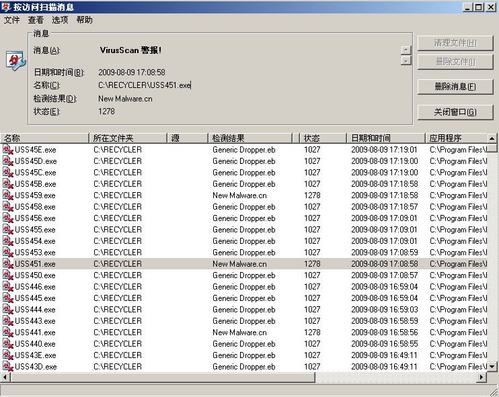The image size is (499, 397).
Task: Click C:\Program Files in USS45C.exe row
Action: (x=458, y=172)
